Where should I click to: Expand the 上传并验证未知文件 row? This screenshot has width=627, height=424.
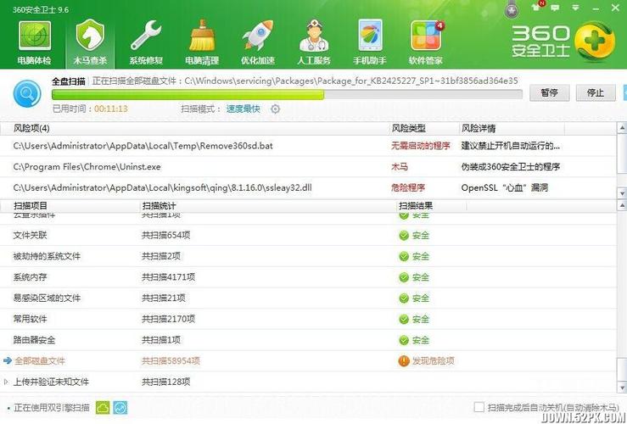coord(6,382)
